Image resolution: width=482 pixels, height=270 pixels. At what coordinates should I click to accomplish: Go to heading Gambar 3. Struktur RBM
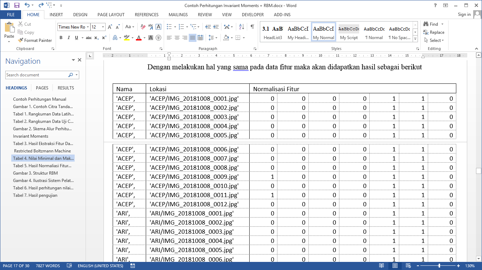(35, 173)
